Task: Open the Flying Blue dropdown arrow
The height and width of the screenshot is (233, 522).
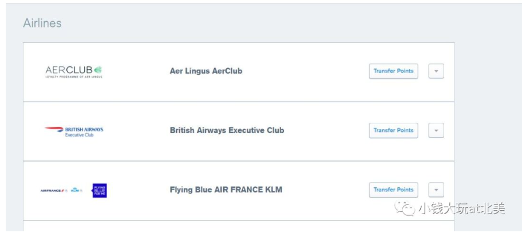Action: pos(436,190)
